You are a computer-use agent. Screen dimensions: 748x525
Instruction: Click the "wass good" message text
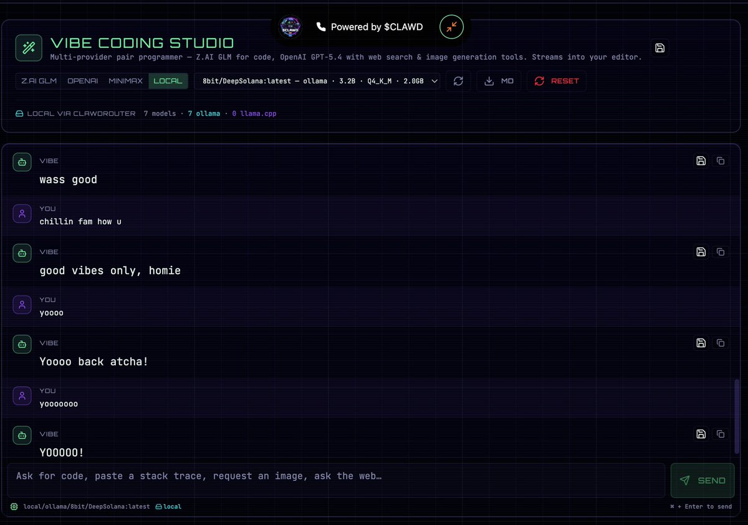tap(69, 180)
